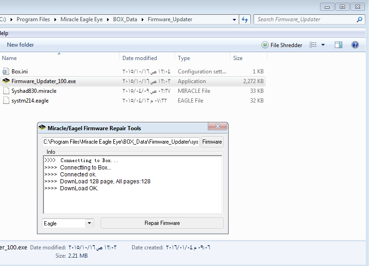Click the 'Connected ok.' log line
The image size is (369, 266).
78,175
